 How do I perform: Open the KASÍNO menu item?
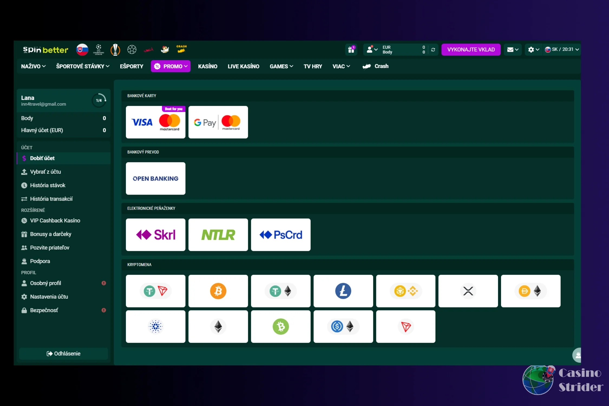pyautogui.click(x=208, y=66)
